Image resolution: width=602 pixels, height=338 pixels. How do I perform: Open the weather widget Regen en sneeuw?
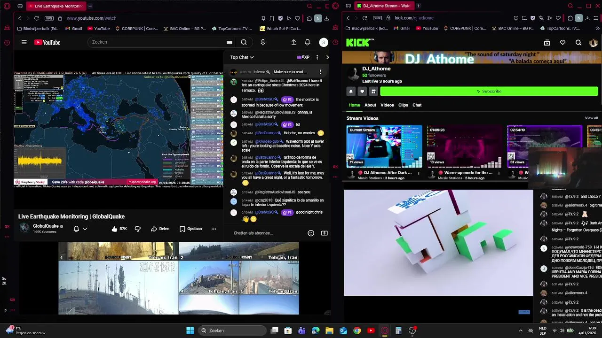(26, 330)
